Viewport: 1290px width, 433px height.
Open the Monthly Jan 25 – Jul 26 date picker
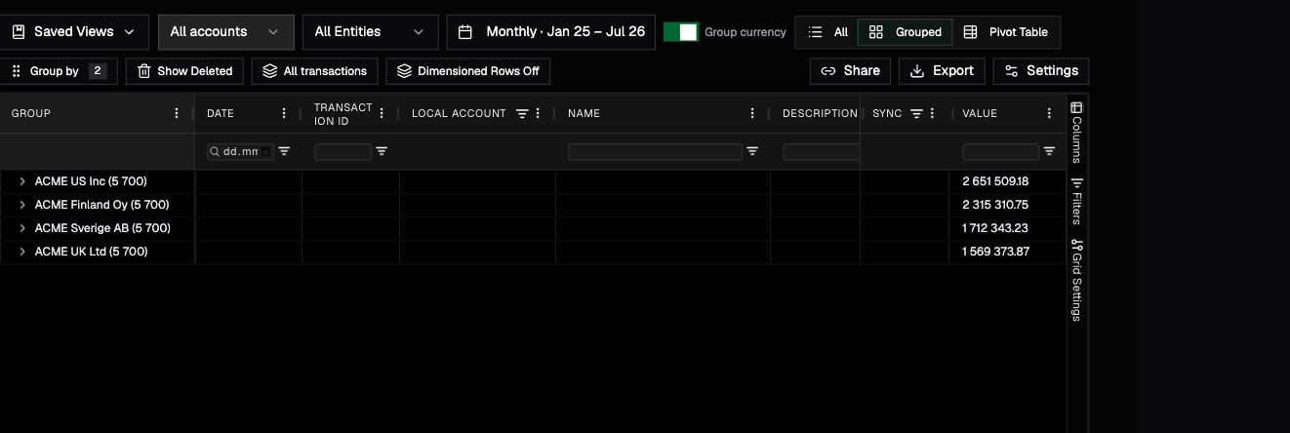[x=550, y=32]
